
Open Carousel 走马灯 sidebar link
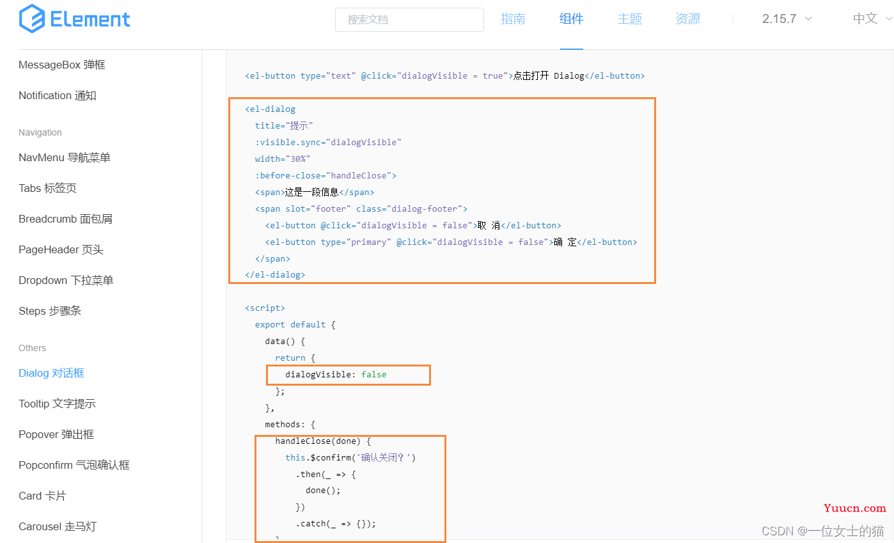tap(58, 526)
